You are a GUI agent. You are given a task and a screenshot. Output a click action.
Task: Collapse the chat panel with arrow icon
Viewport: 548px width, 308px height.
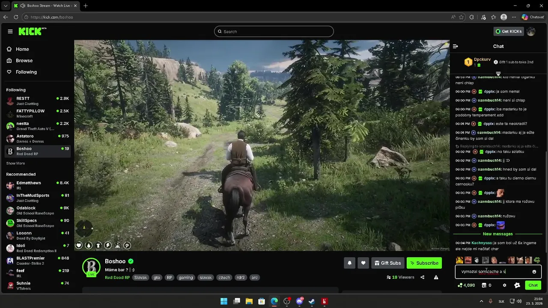click(x=456, y=46)
